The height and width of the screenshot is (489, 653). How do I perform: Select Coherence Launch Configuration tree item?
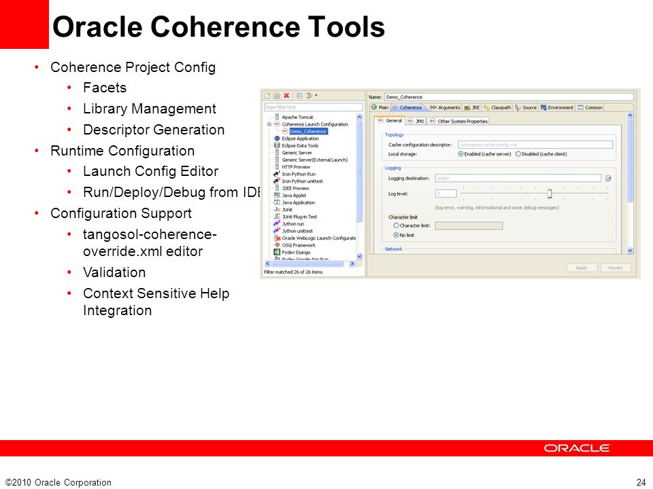coord(315,124)
